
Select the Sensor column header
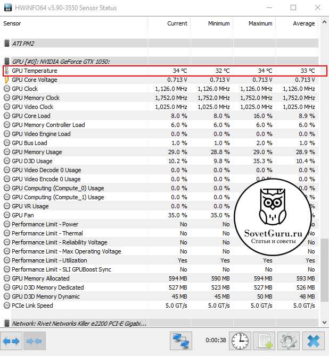pos(13,23)
